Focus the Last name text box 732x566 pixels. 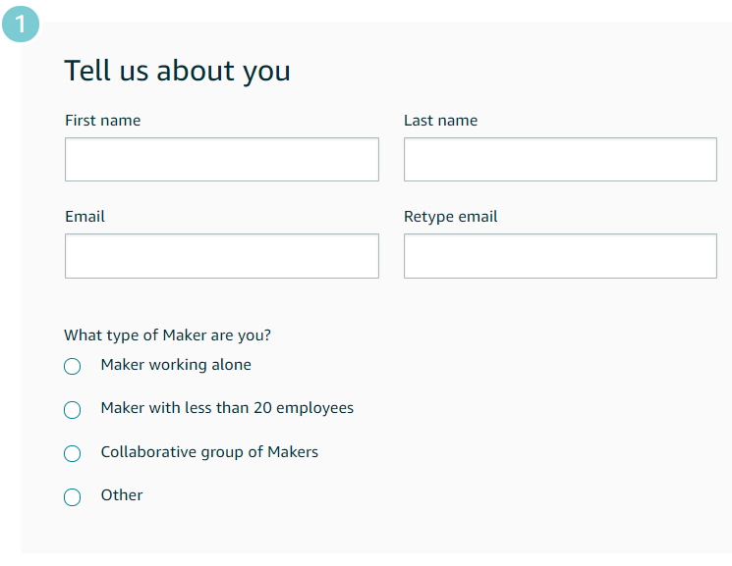click(x=560, y=159)
